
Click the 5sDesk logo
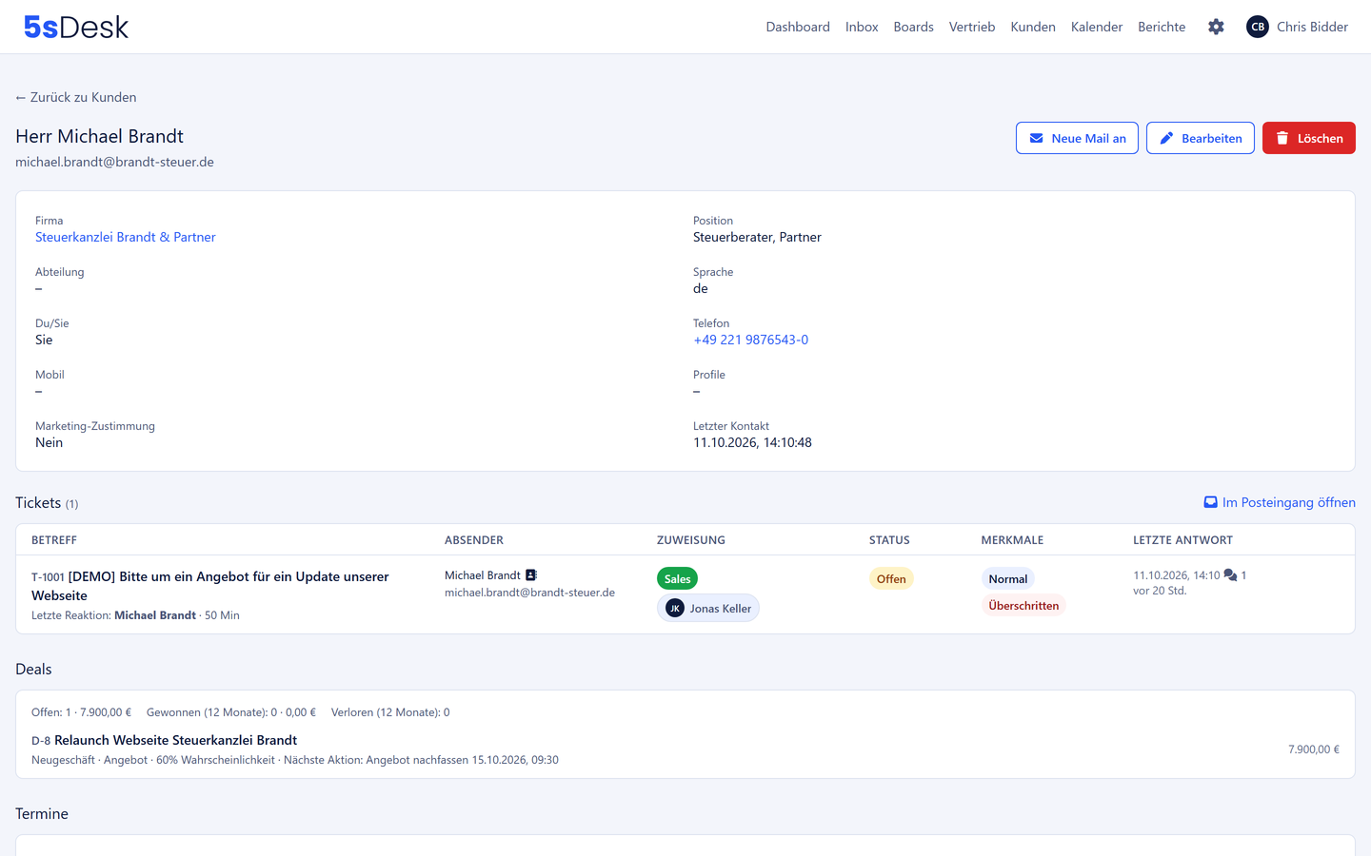tap(76, 27)
